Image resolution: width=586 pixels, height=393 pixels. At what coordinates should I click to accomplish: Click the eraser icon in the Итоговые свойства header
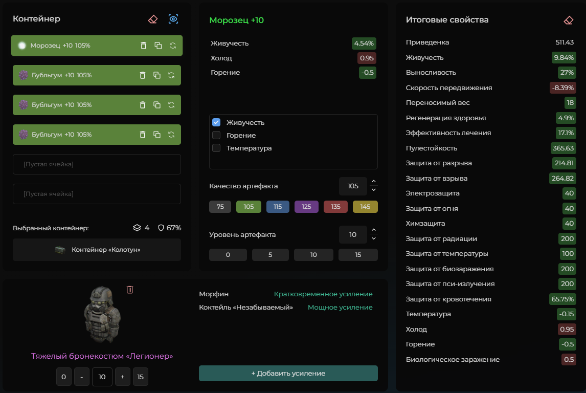pyautogui.click(x=569, y=20)
